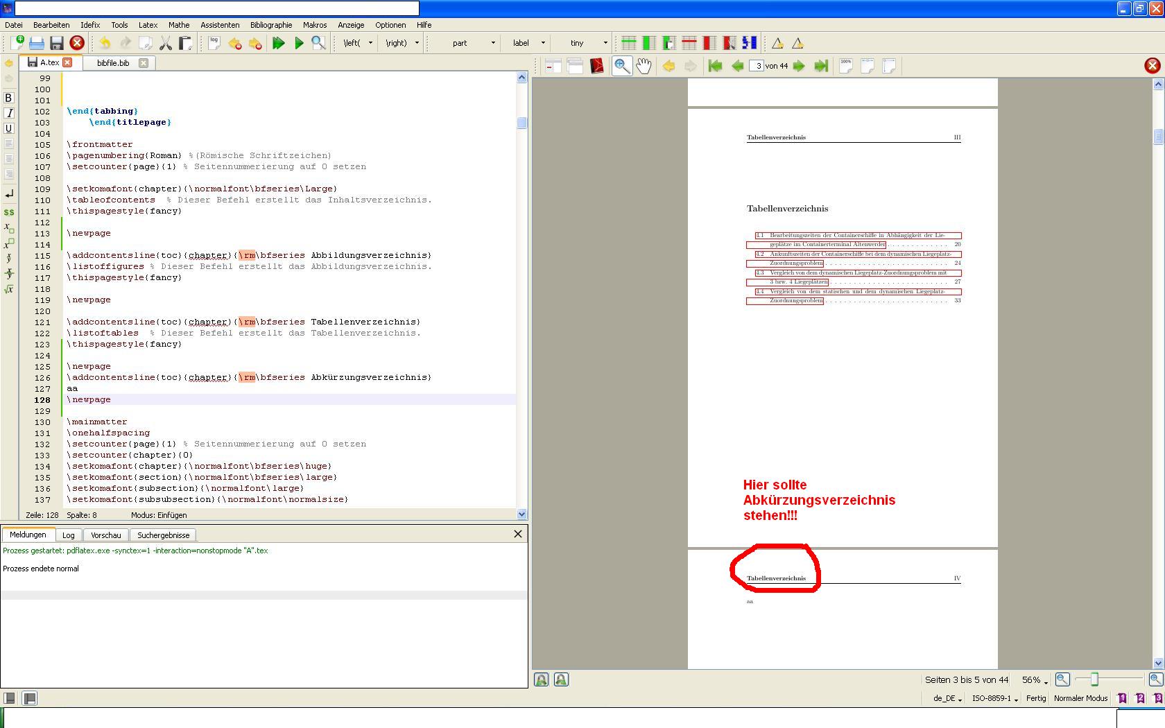
Task: Open a file using the folder icon
Action: point(37,43)
